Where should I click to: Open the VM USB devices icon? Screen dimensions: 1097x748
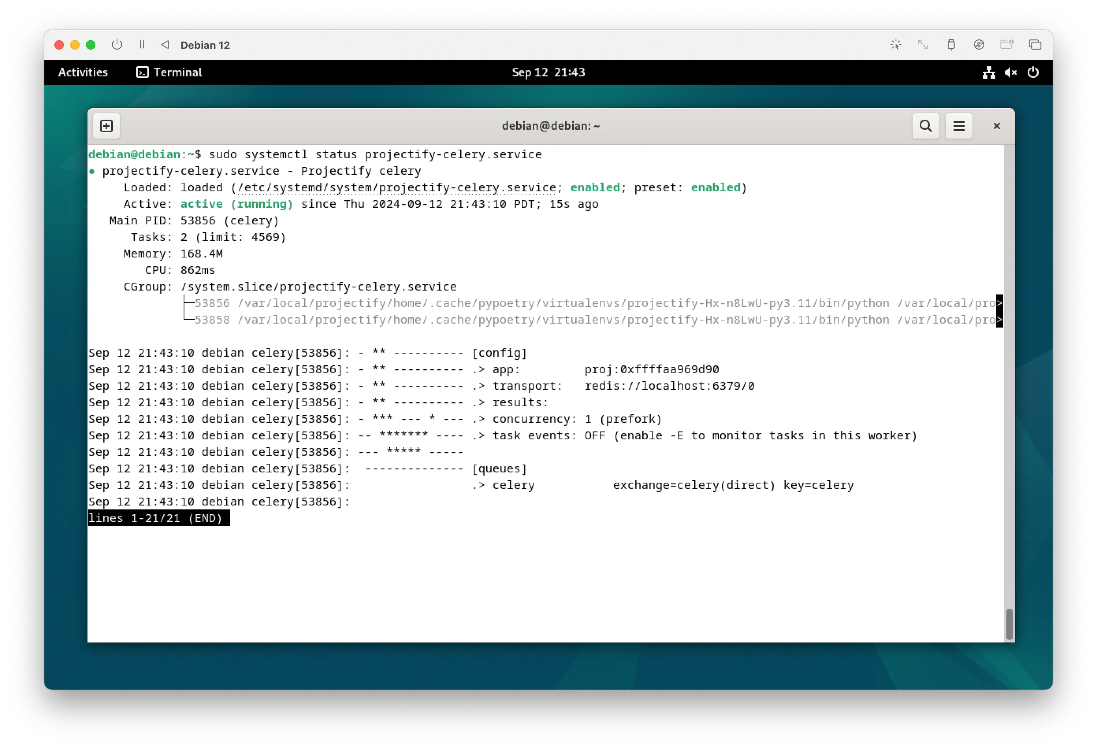(951, 45)
